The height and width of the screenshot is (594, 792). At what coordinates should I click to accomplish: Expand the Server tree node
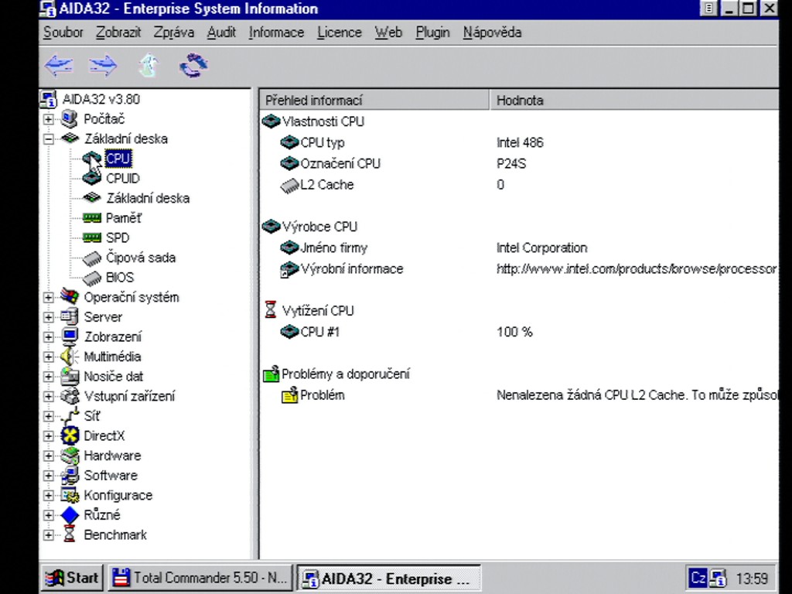point(49,316)
